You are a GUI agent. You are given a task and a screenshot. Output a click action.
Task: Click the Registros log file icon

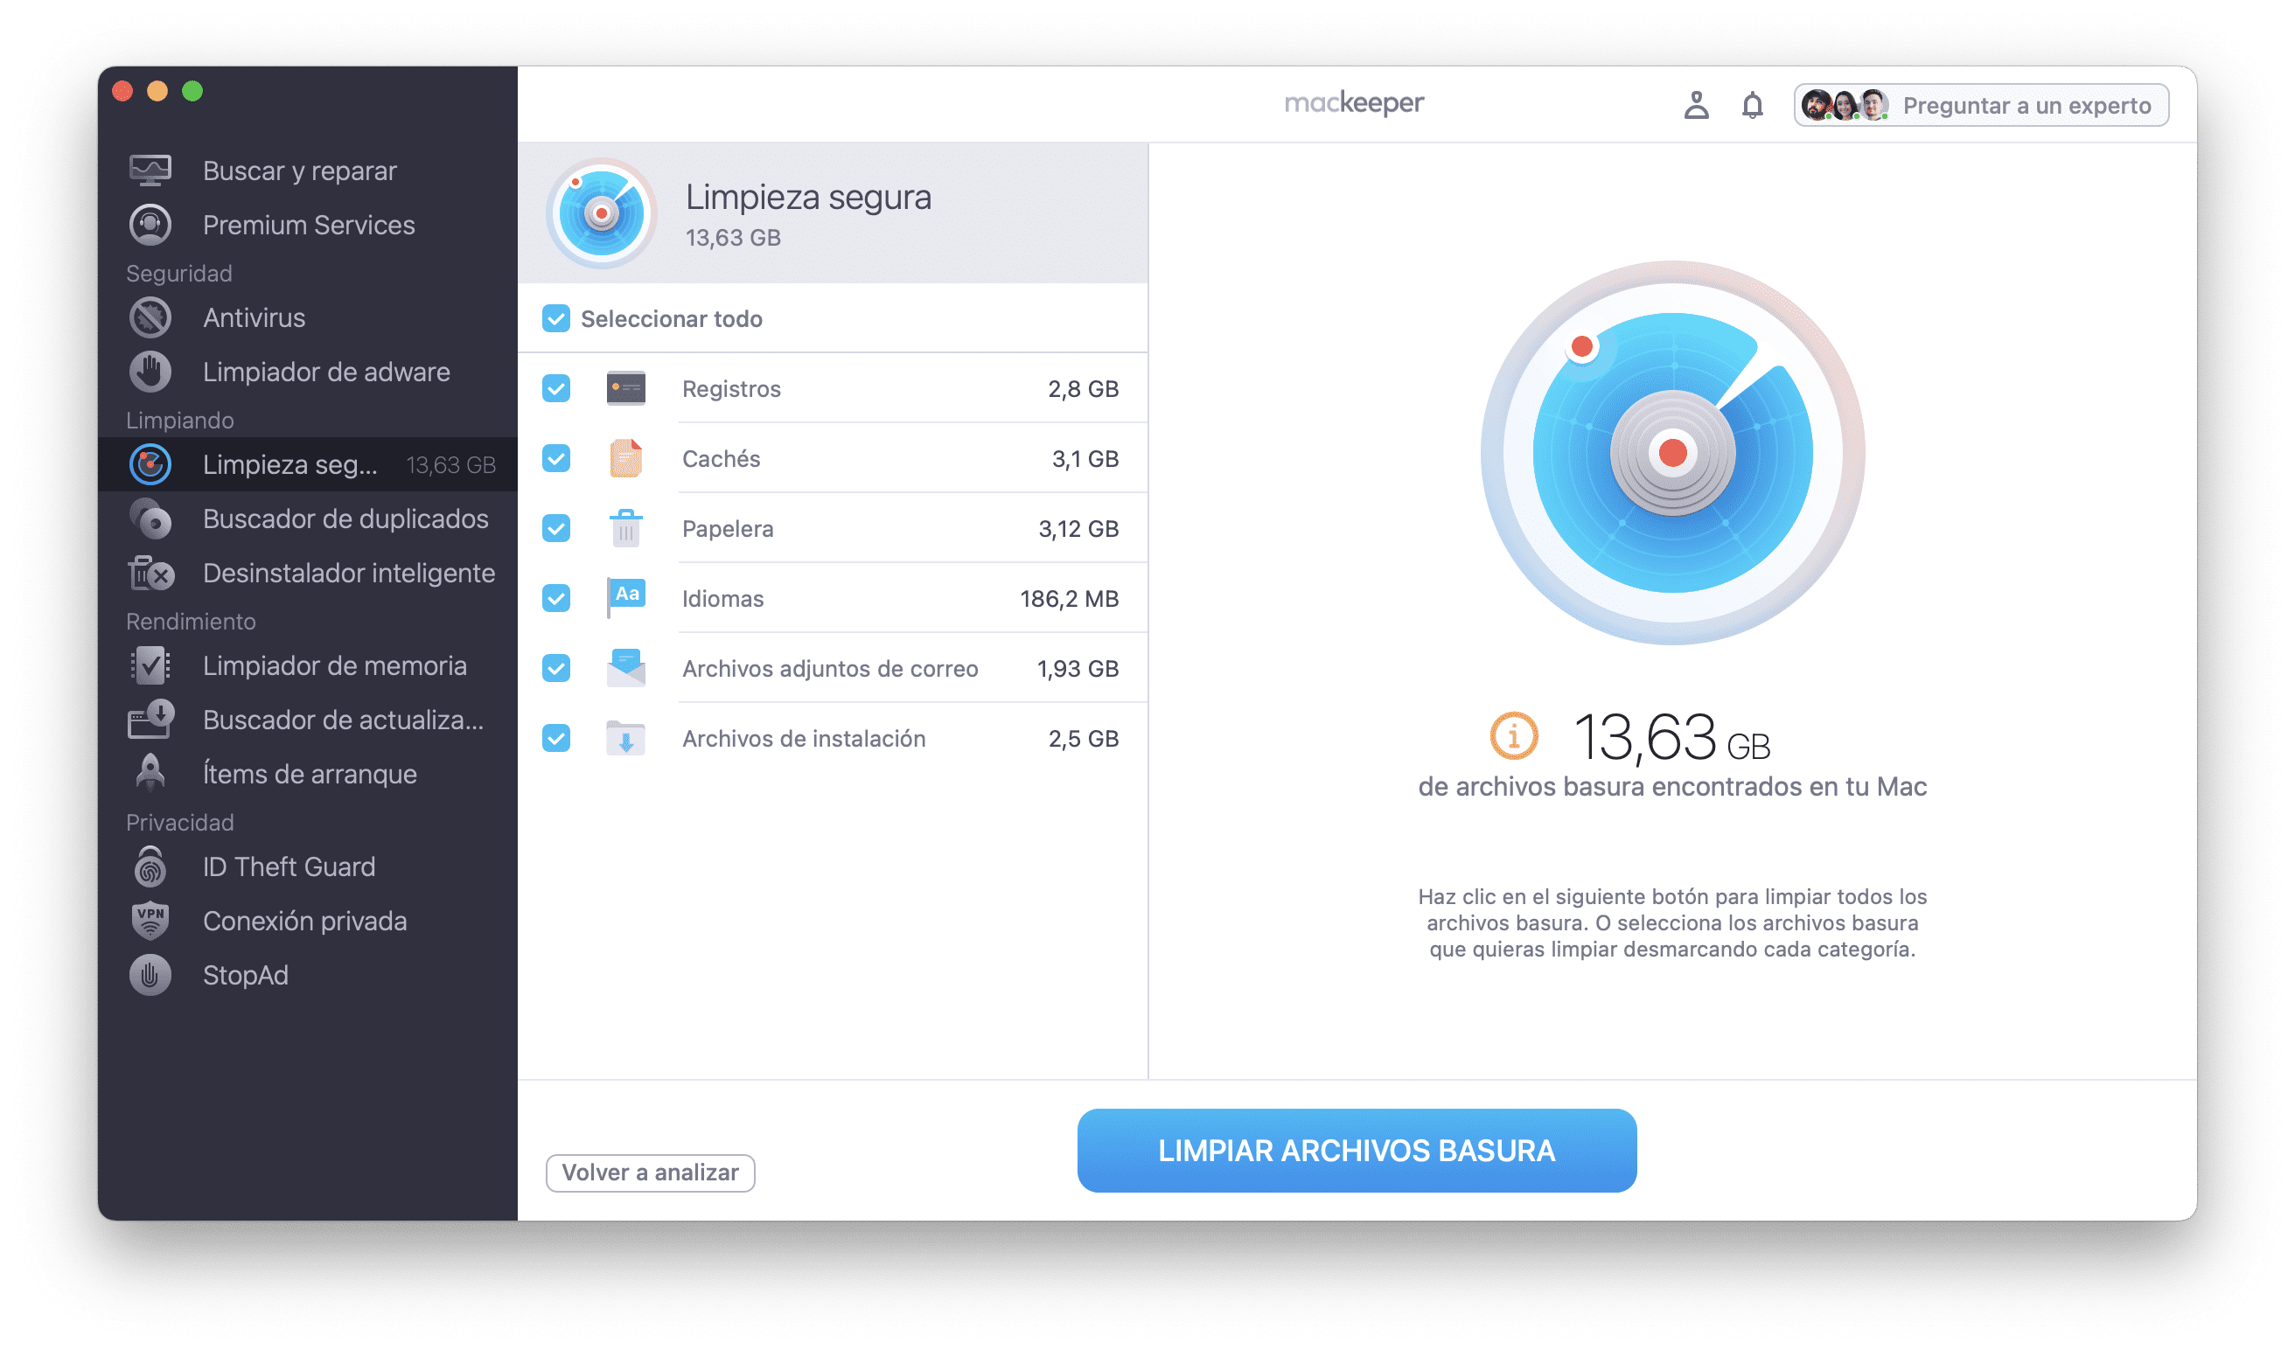(625, 389)
